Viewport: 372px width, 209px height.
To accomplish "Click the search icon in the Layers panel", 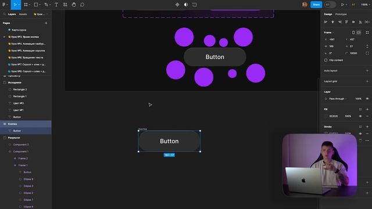I will tap(4, 14).
